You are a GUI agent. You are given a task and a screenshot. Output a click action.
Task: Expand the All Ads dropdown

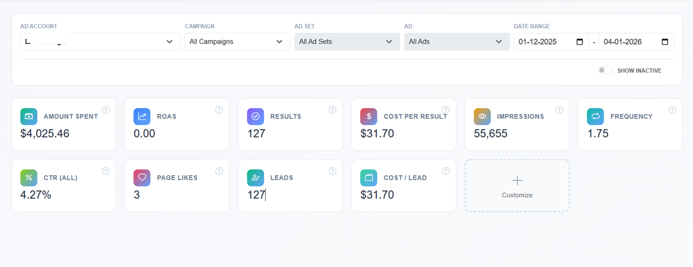456,42
